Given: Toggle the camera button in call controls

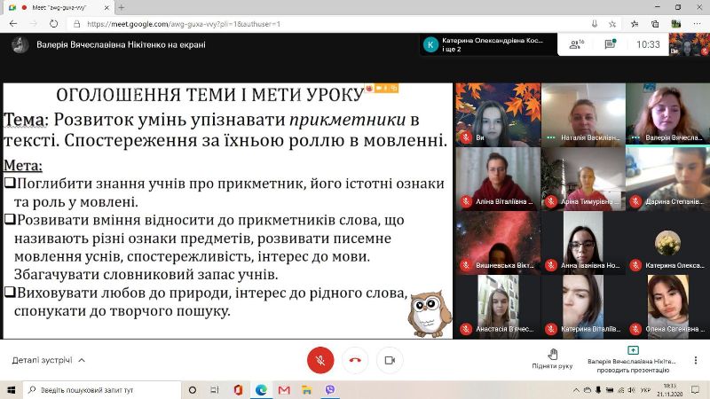Looking at the screenshot, I should [x=390, y=360].
